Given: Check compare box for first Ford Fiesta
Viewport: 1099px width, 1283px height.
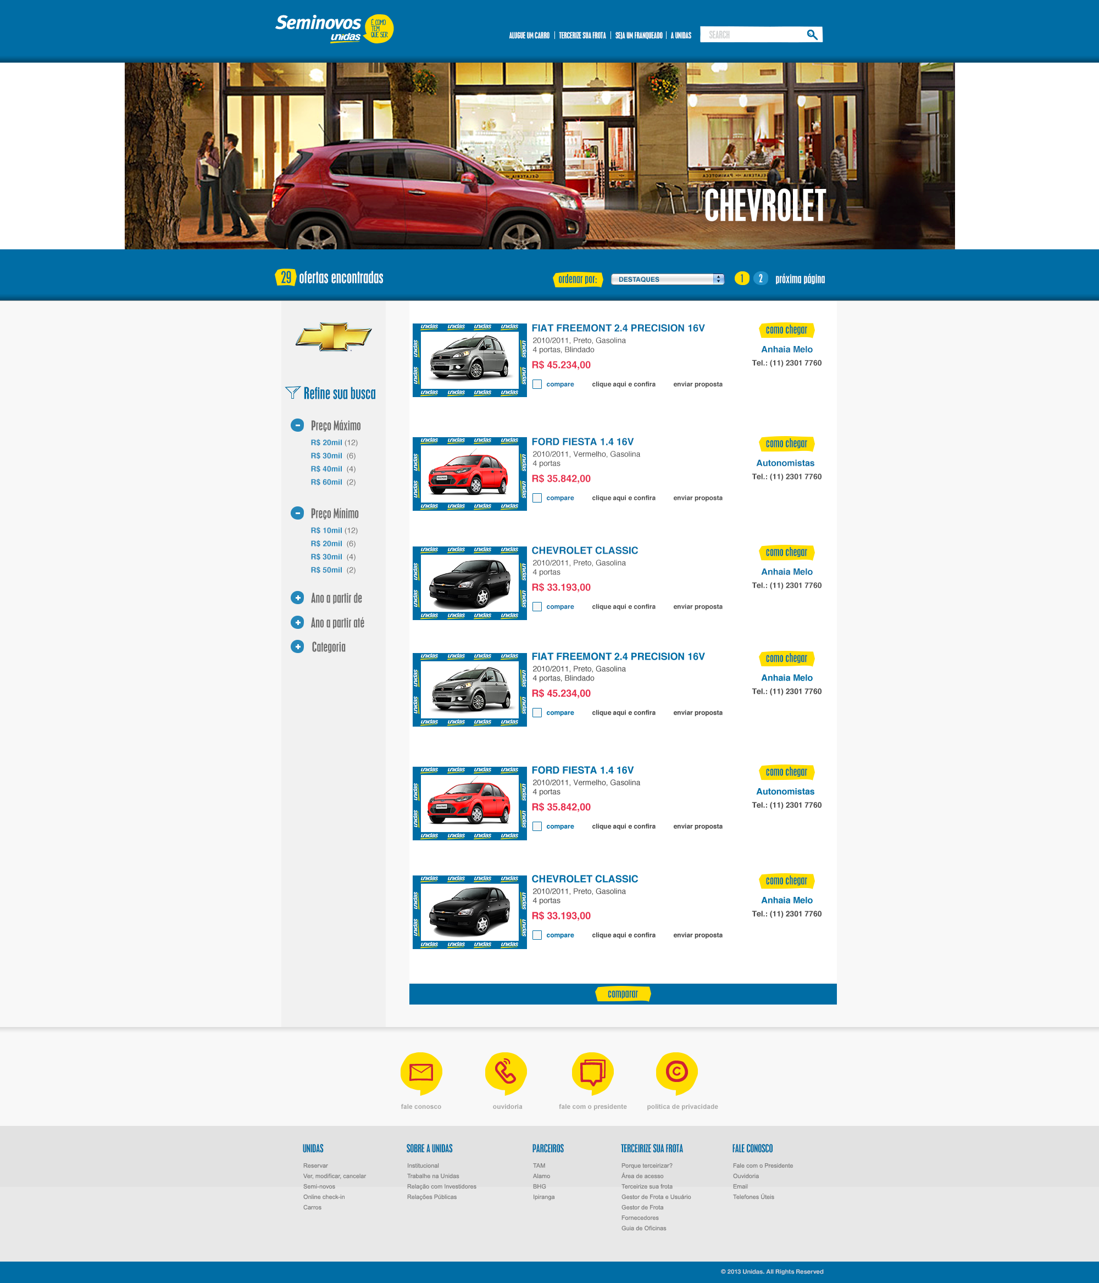Looking at the screenshot, I should 537,498.
